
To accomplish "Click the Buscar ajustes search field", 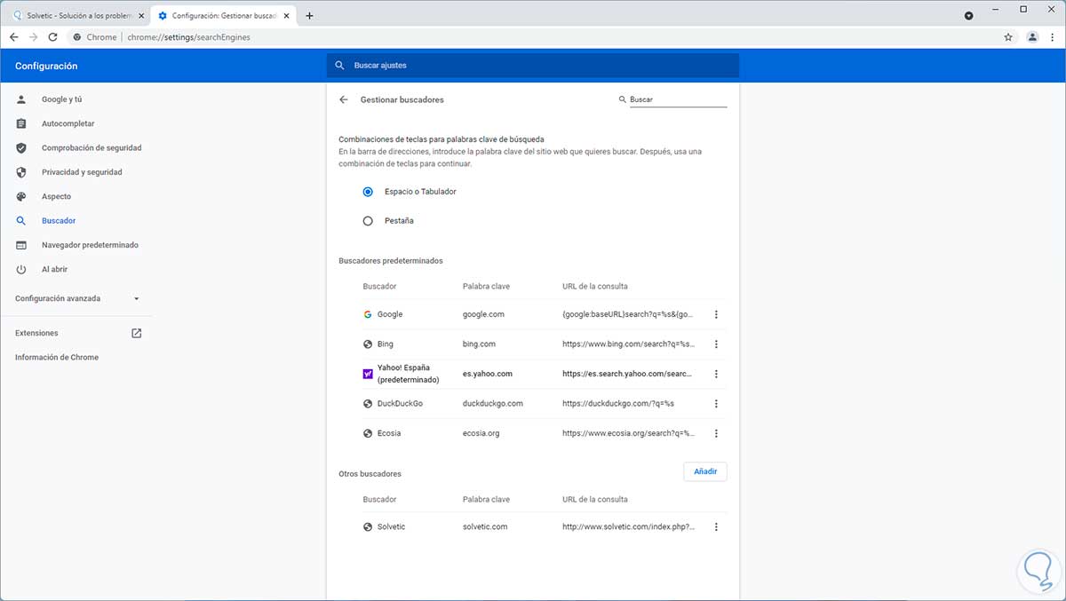I will 533,66.
